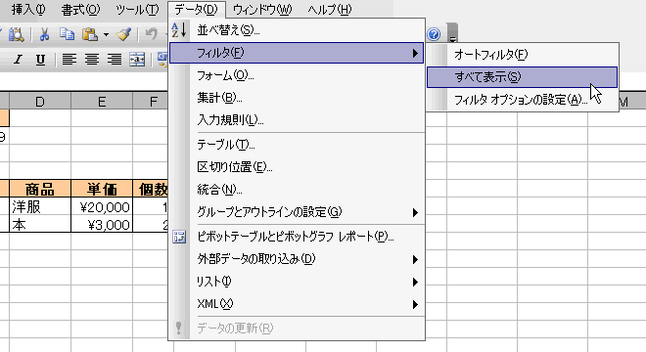
Task: Choose 集計(B)... menu item
Action: (x=297, y=98)
